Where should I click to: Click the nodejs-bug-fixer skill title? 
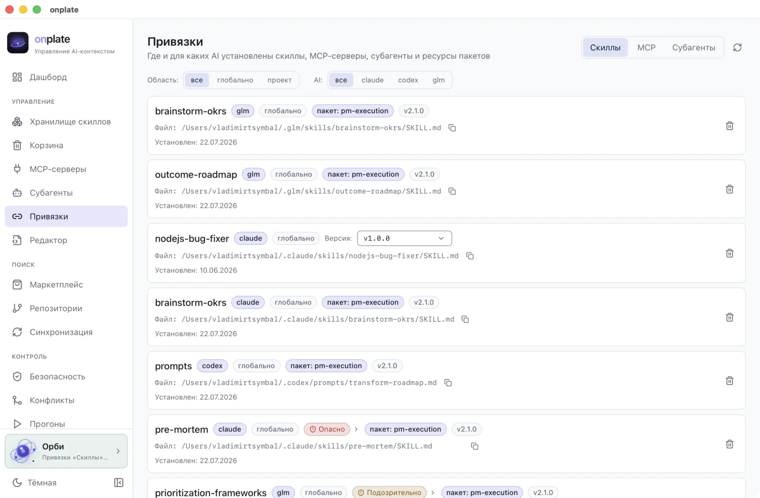coord(192,239)
